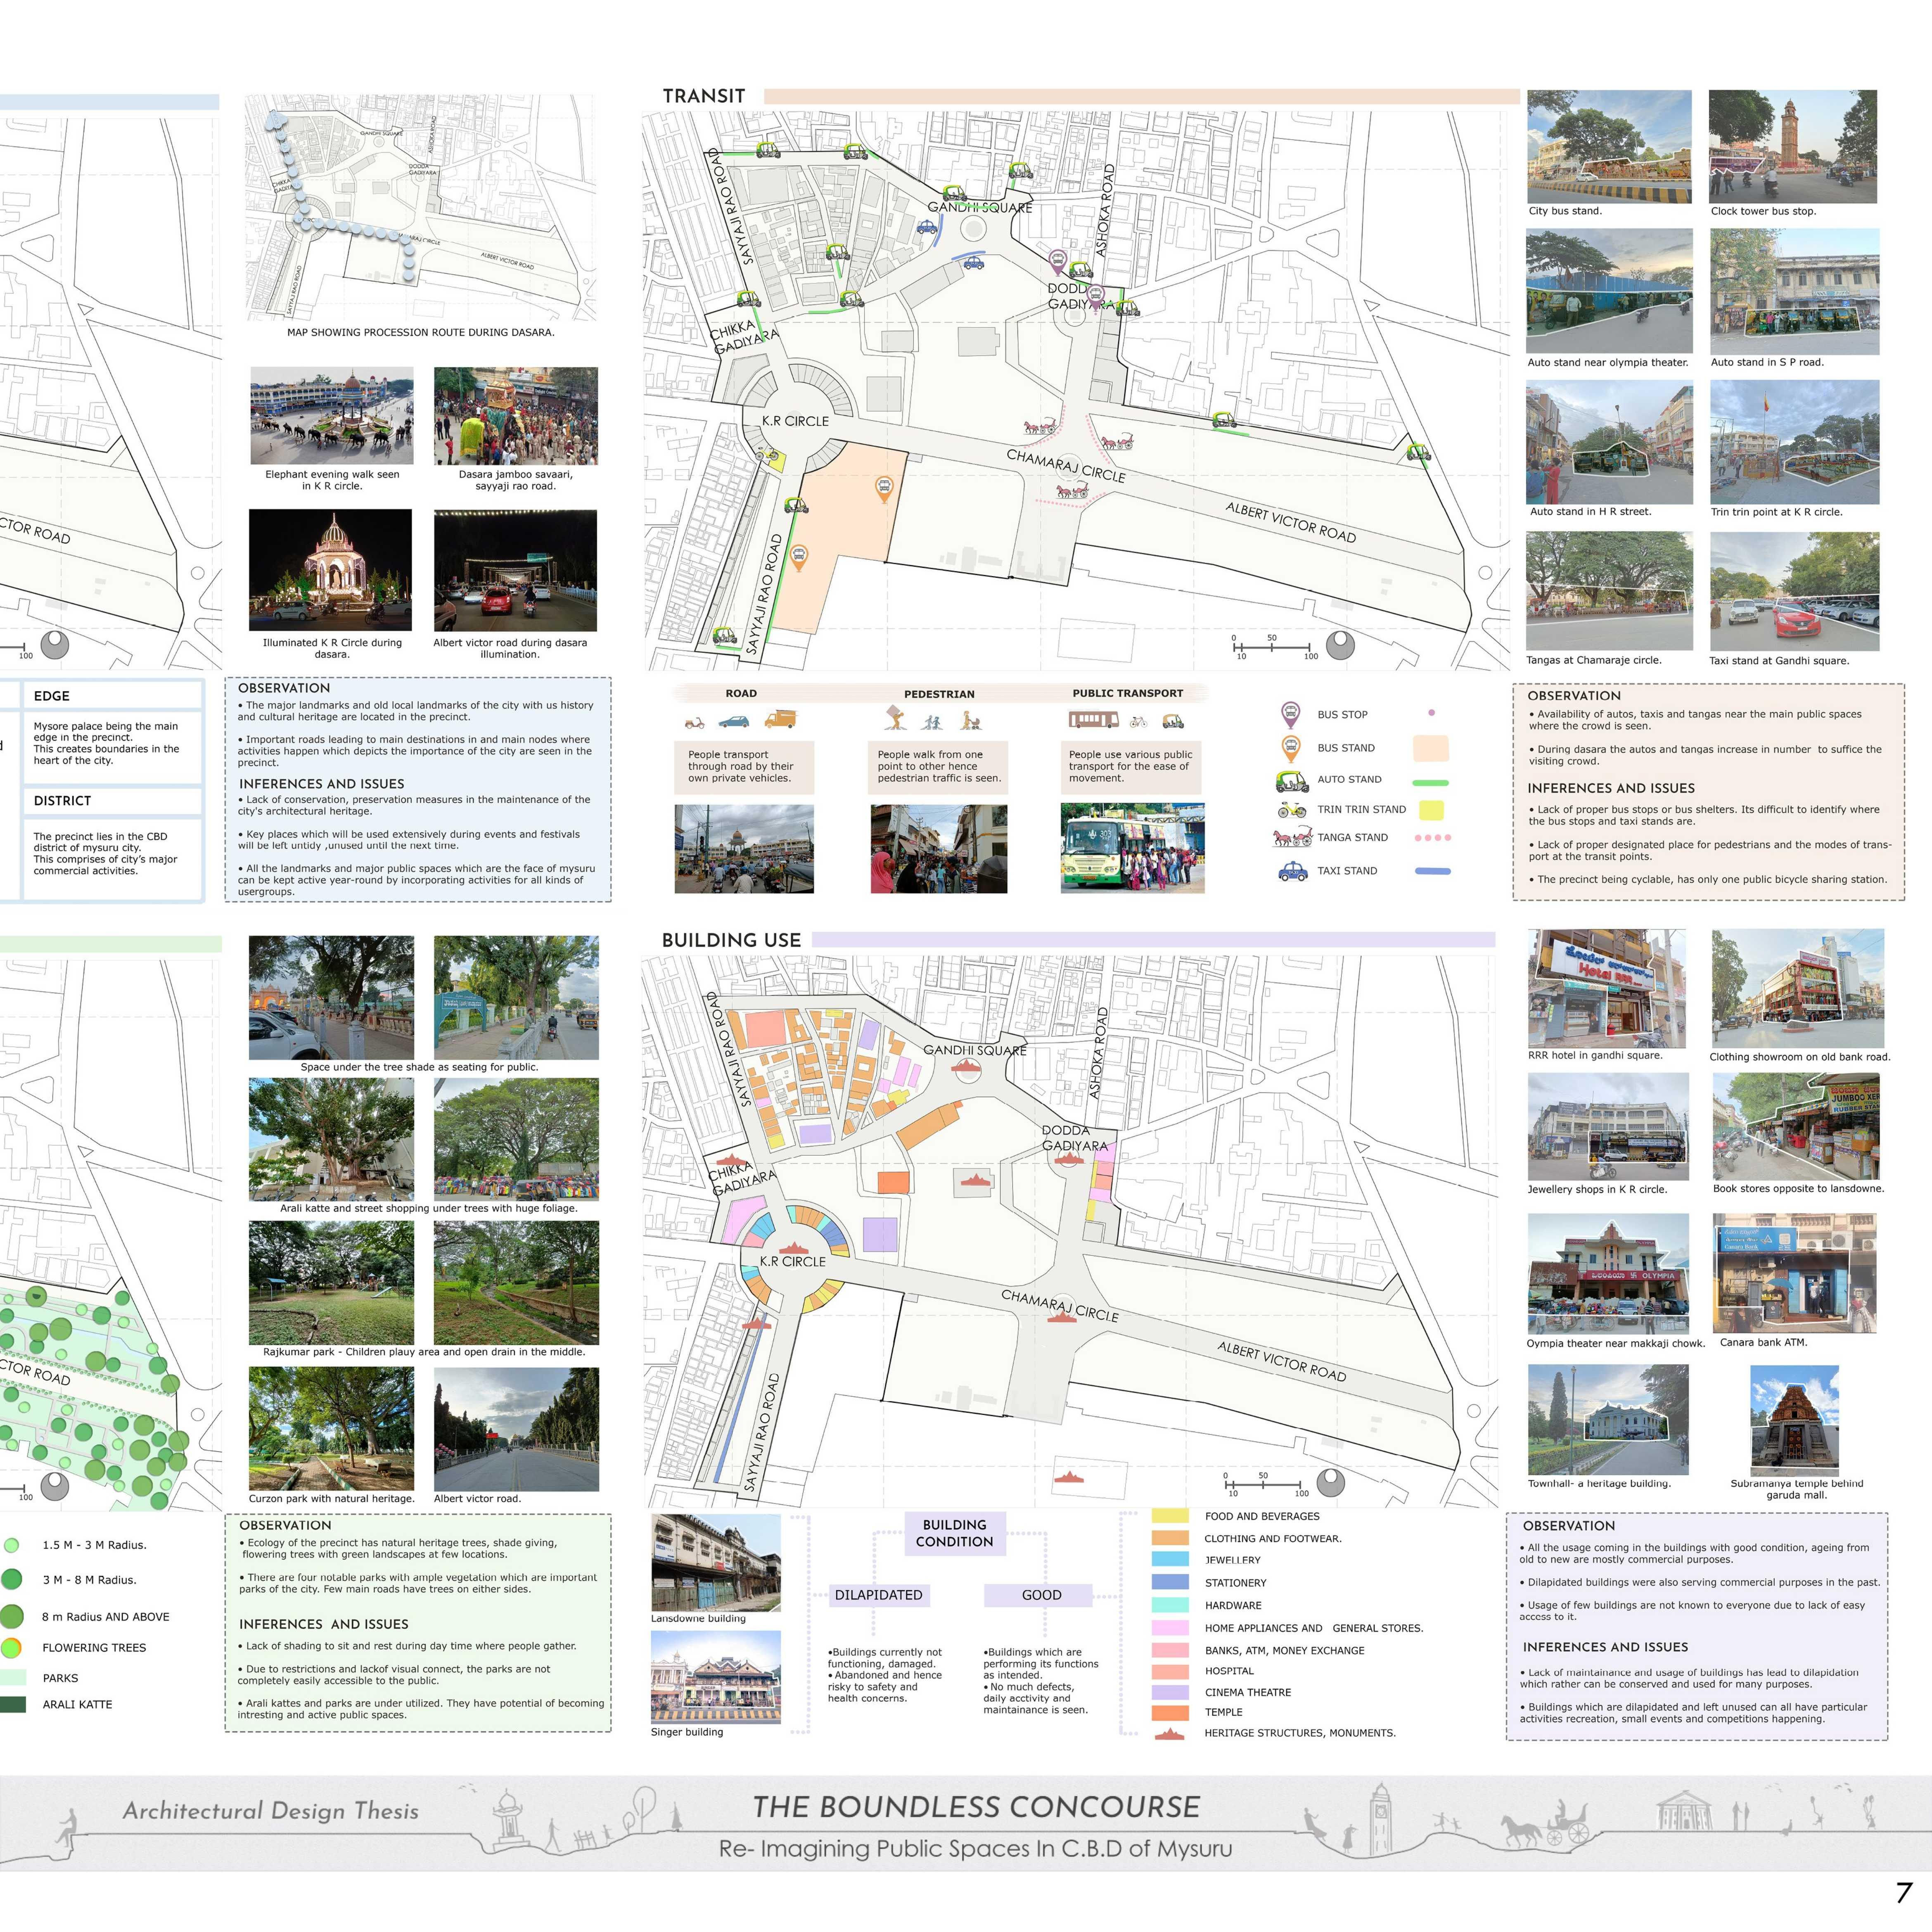Click the Tanga Stand horse cart icon
The image size is (1932, 1932).
coord(1292,837)
